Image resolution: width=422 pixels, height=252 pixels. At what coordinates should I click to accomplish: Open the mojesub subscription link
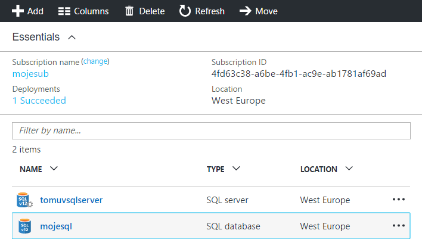[30, 74]
